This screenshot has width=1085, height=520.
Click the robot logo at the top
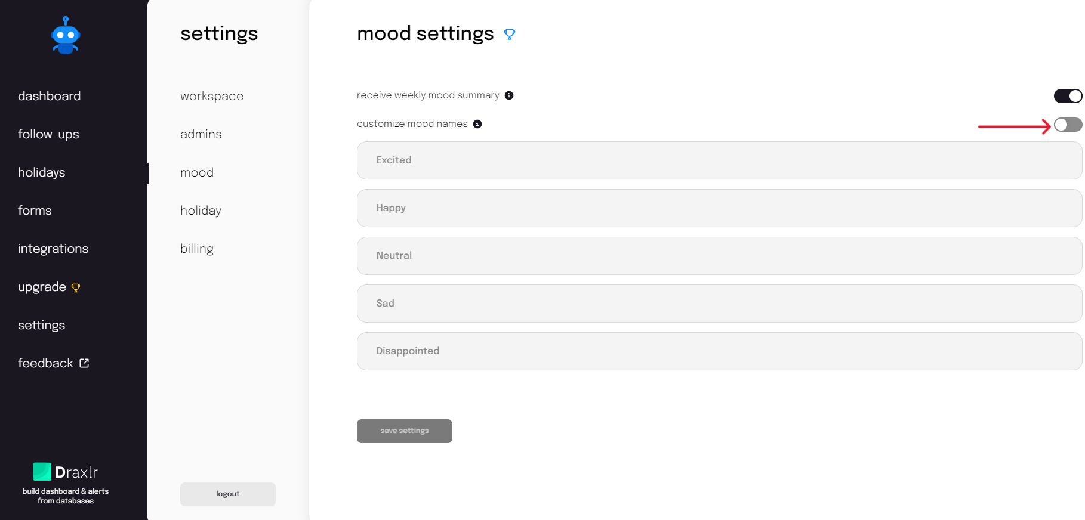tap(65, 36)
